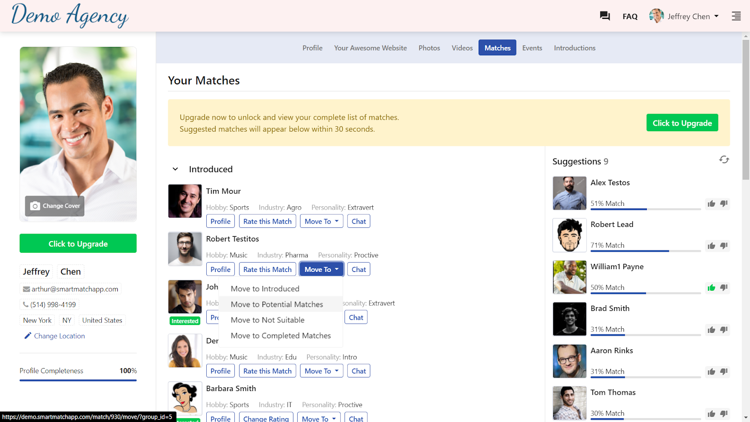Open the messages chat icon in header
750x422 pixels.
click(x=604, y=15)
